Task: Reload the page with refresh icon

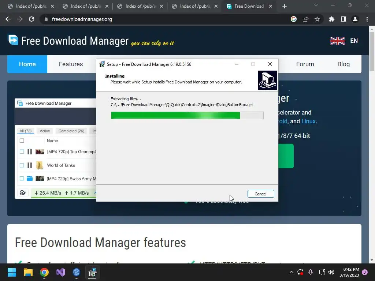Action: click(x=31, y=19)
